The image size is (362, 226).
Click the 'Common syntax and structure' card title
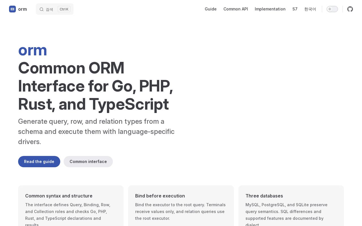(59, 196)
